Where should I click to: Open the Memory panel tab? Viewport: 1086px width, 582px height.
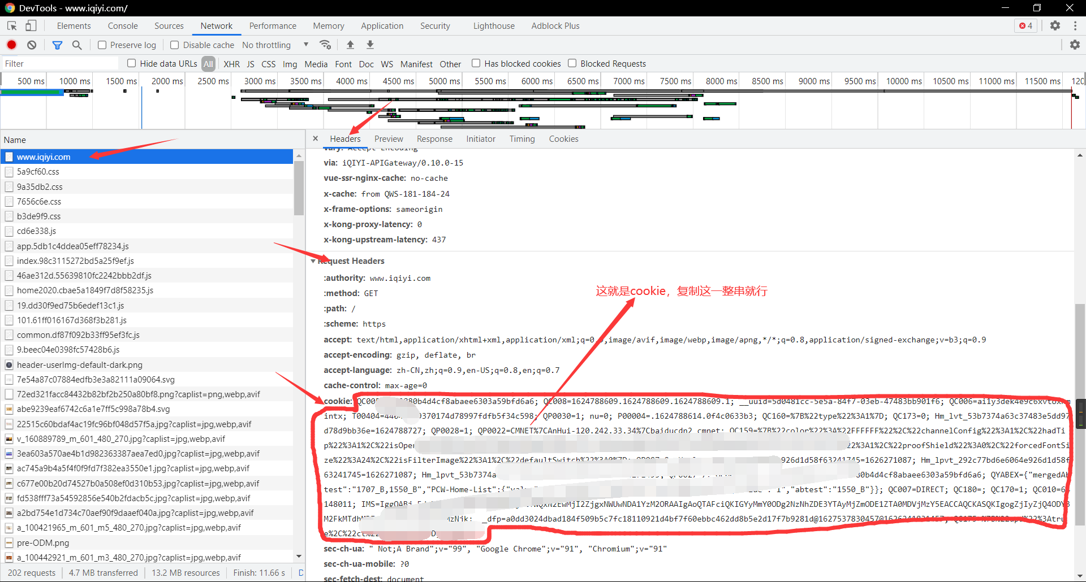(329, 25)
